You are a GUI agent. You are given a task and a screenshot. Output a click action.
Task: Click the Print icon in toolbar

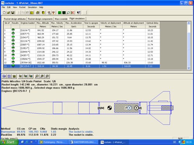point(38,12)
